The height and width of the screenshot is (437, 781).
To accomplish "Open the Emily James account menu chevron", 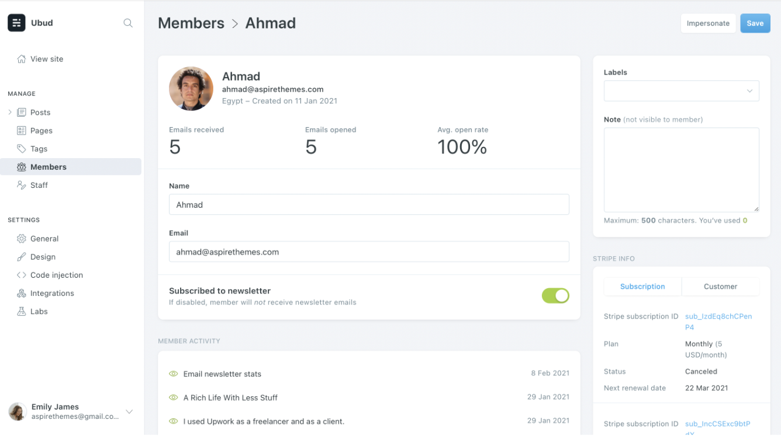I will pyautogui.click(x=129, y=411).
